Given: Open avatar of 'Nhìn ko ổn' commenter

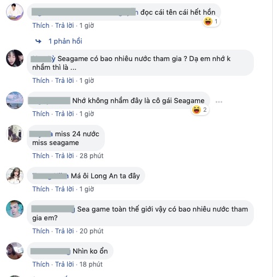Looking at the screenshot, I should click(15, 251).
